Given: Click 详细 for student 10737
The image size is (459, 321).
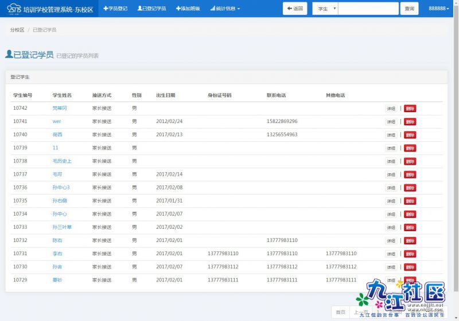Looking at the screenshot, I should point(391,175).
